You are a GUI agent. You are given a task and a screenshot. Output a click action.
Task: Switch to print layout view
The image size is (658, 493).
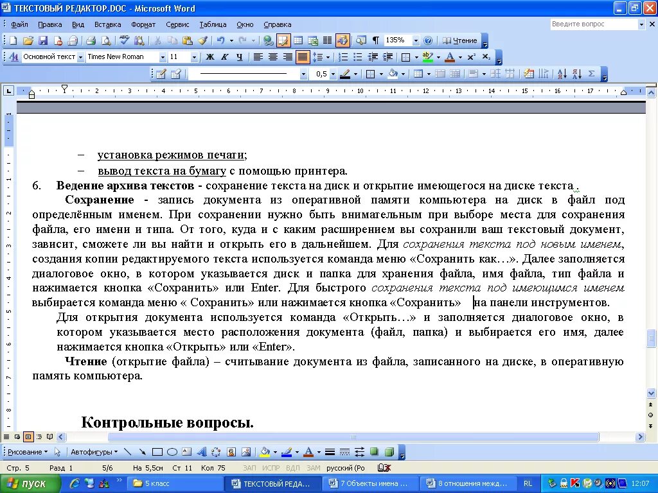click(28, 437)
